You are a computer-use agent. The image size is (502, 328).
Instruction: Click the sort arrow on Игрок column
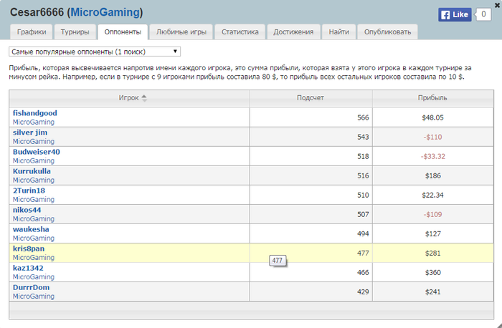pos(144,98)
